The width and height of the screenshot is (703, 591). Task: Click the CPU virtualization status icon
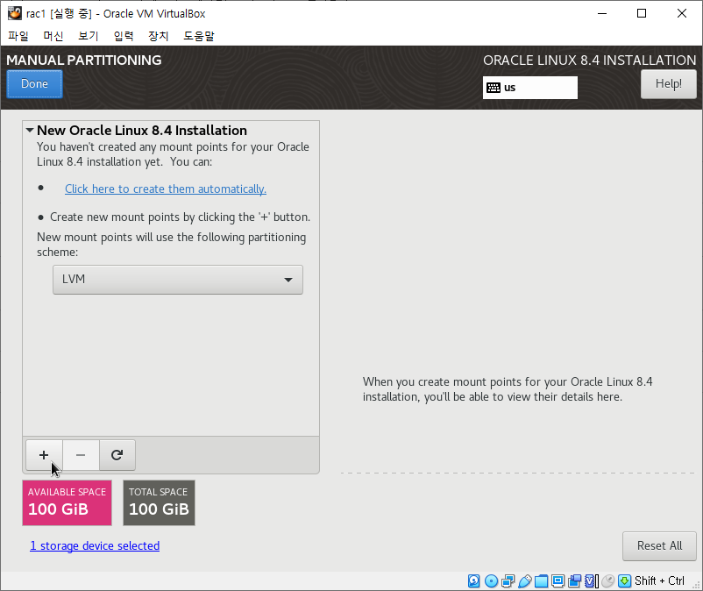592,581
